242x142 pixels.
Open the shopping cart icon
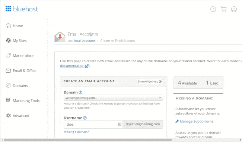224,9
